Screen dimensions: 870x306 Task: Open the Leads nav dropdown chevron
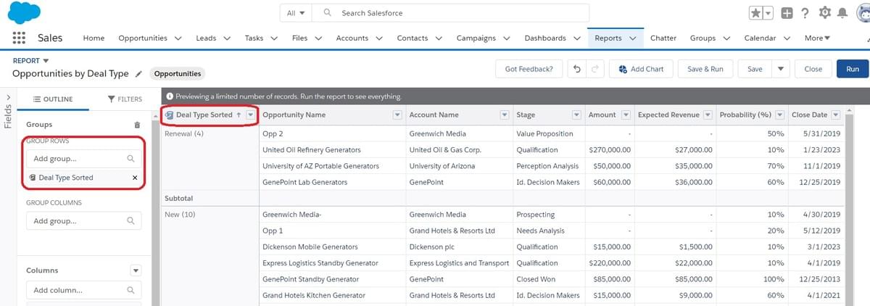(227, 38)
